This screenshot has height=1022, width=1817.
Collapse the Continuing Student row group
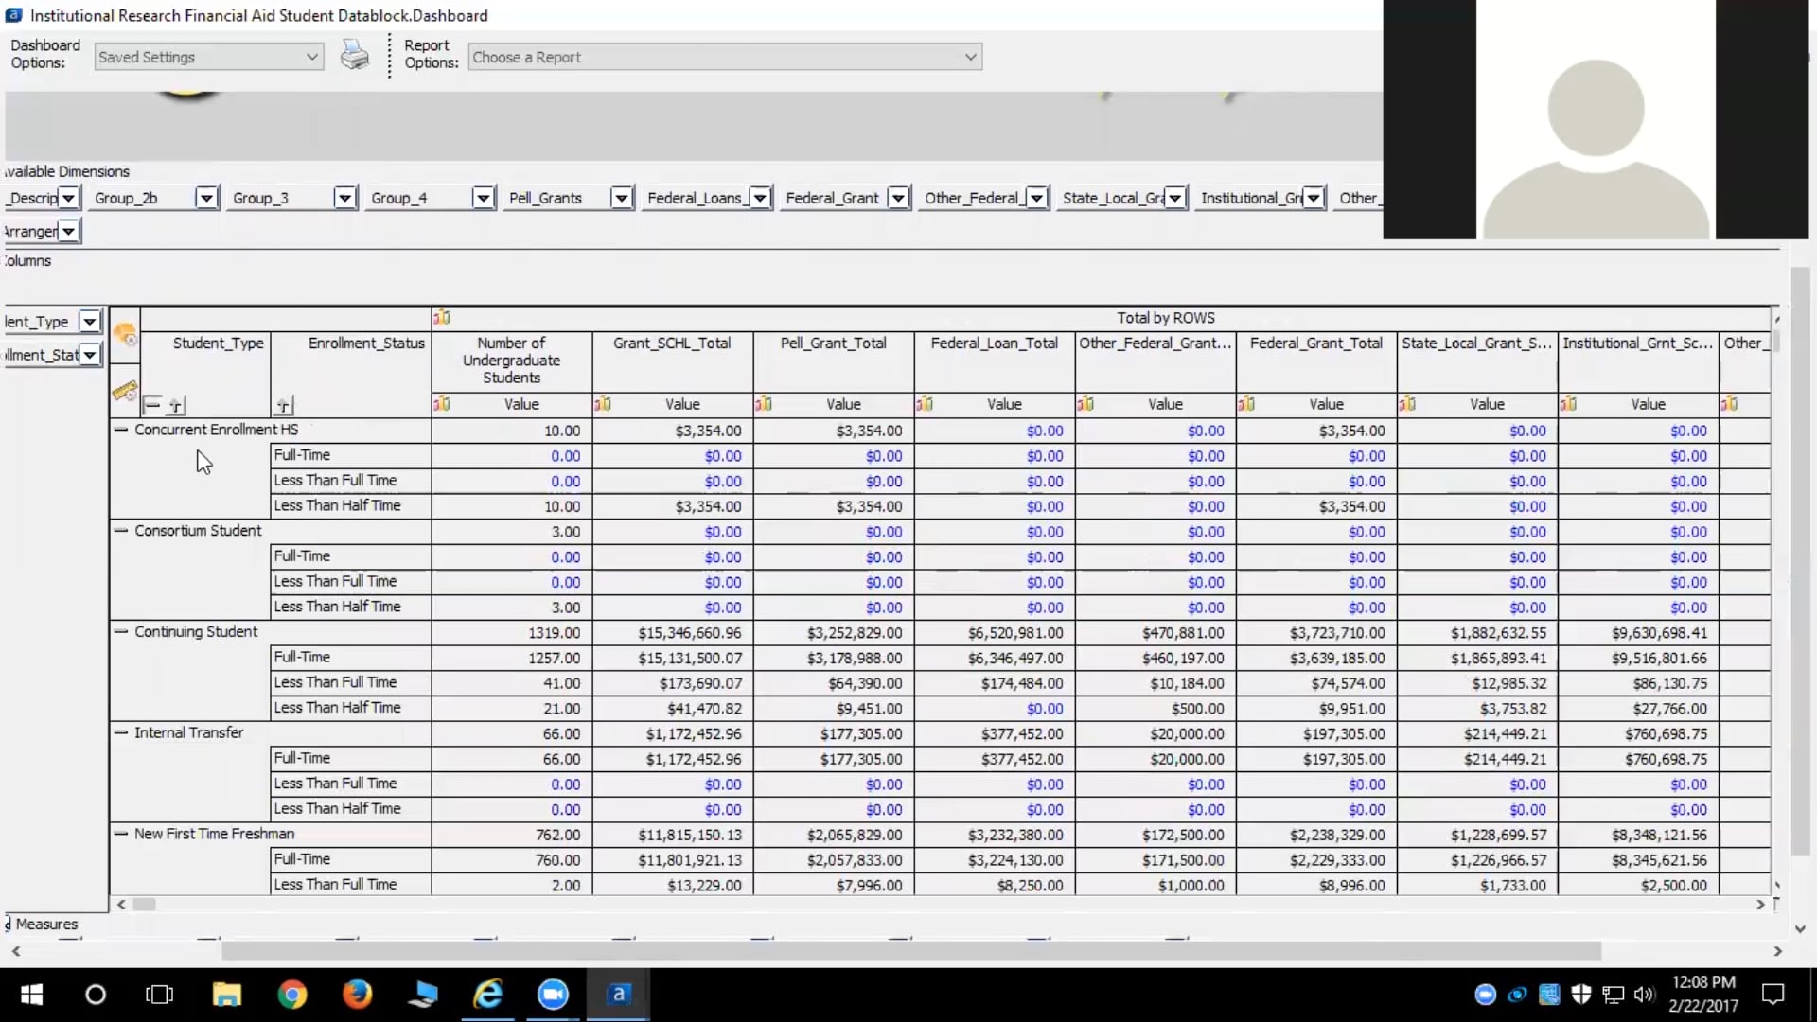(121, 631)
